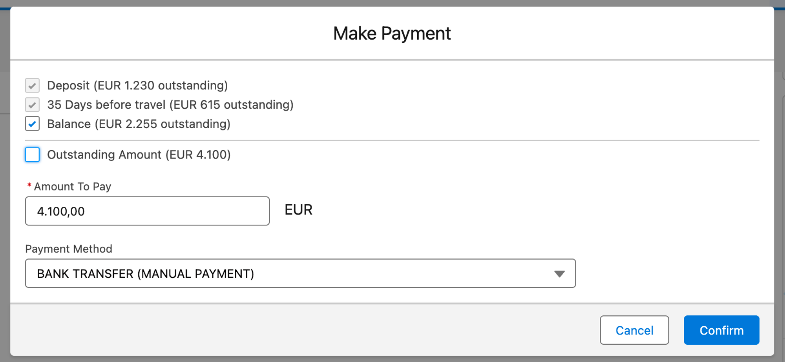
Task: Click the "Amount To Pay" field label
Action: [73, 187]
